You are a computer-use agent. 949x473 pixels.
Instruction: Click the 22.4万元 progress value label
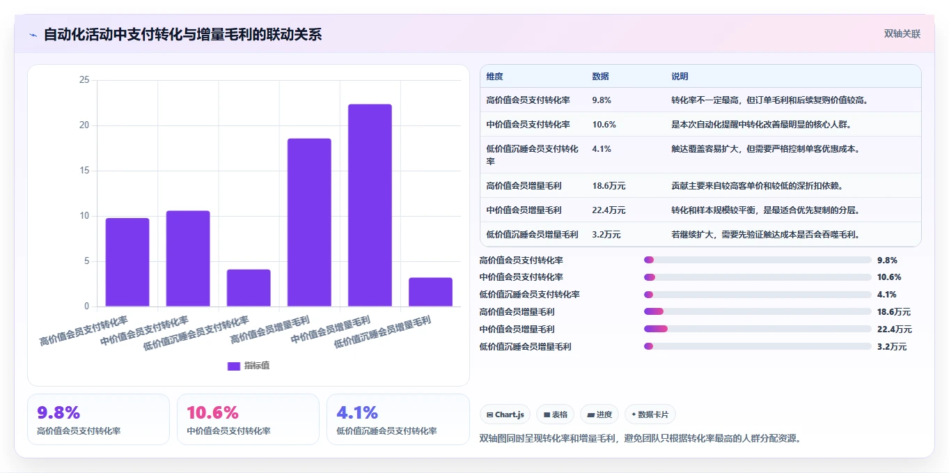pos(895,329)
